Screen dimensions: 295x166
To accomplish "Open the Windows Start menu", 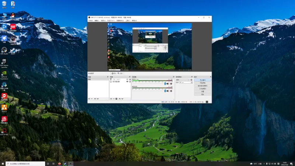I will pyautogui.click(x=3, y=164).
